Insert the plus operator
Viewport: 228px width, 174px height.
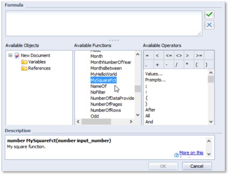(159, 65)
